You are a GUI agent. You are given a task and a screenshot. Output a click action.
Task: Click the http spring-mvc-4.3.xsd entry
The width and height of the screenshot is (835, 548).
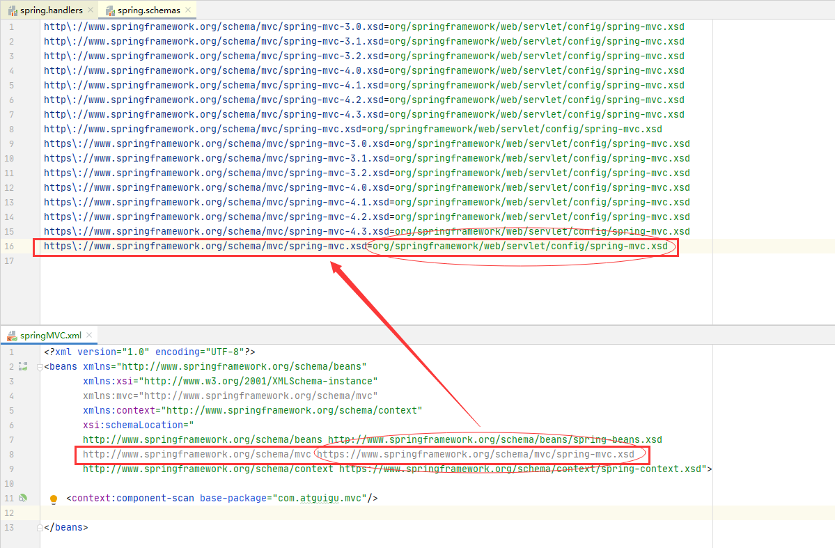(x=364, y=114)
